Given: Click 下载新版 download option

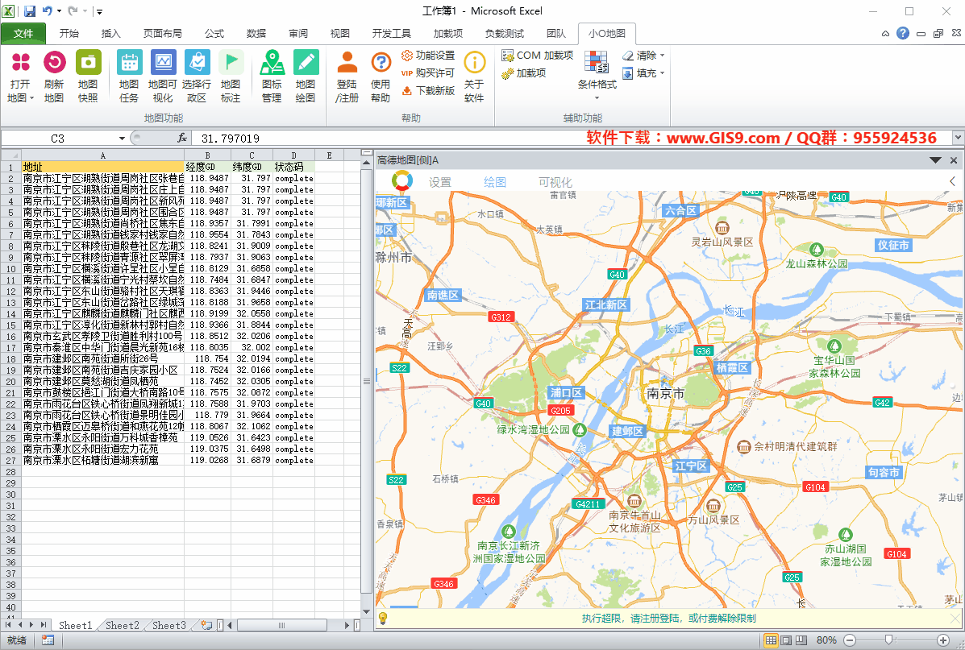Looking at the screenshot, I should [x=428, y=90].
